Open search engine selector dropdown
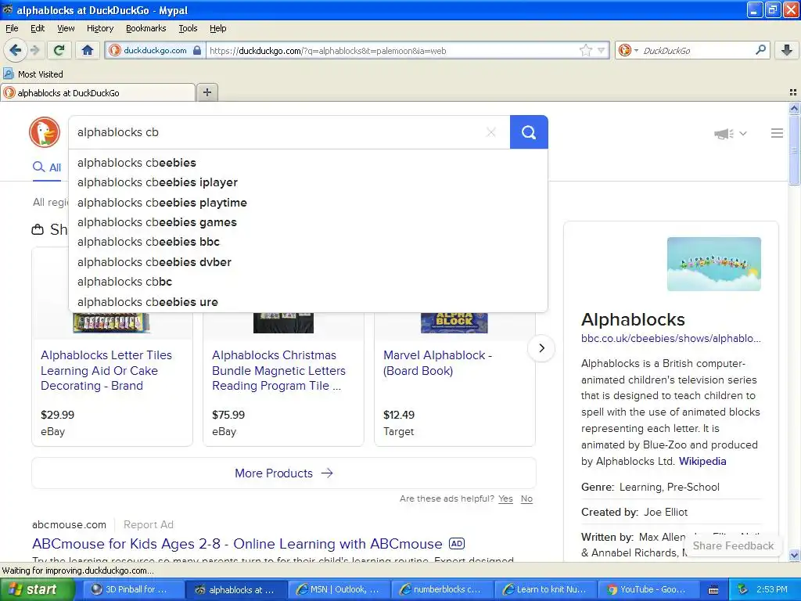801x601 pixels. (628, 50)
